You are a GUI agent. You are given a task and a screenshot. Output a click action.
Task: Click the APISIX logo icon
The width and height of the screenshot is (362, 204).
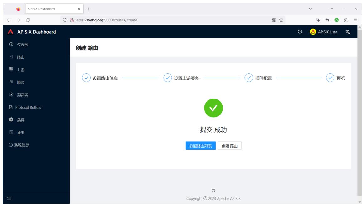point(10,32)
